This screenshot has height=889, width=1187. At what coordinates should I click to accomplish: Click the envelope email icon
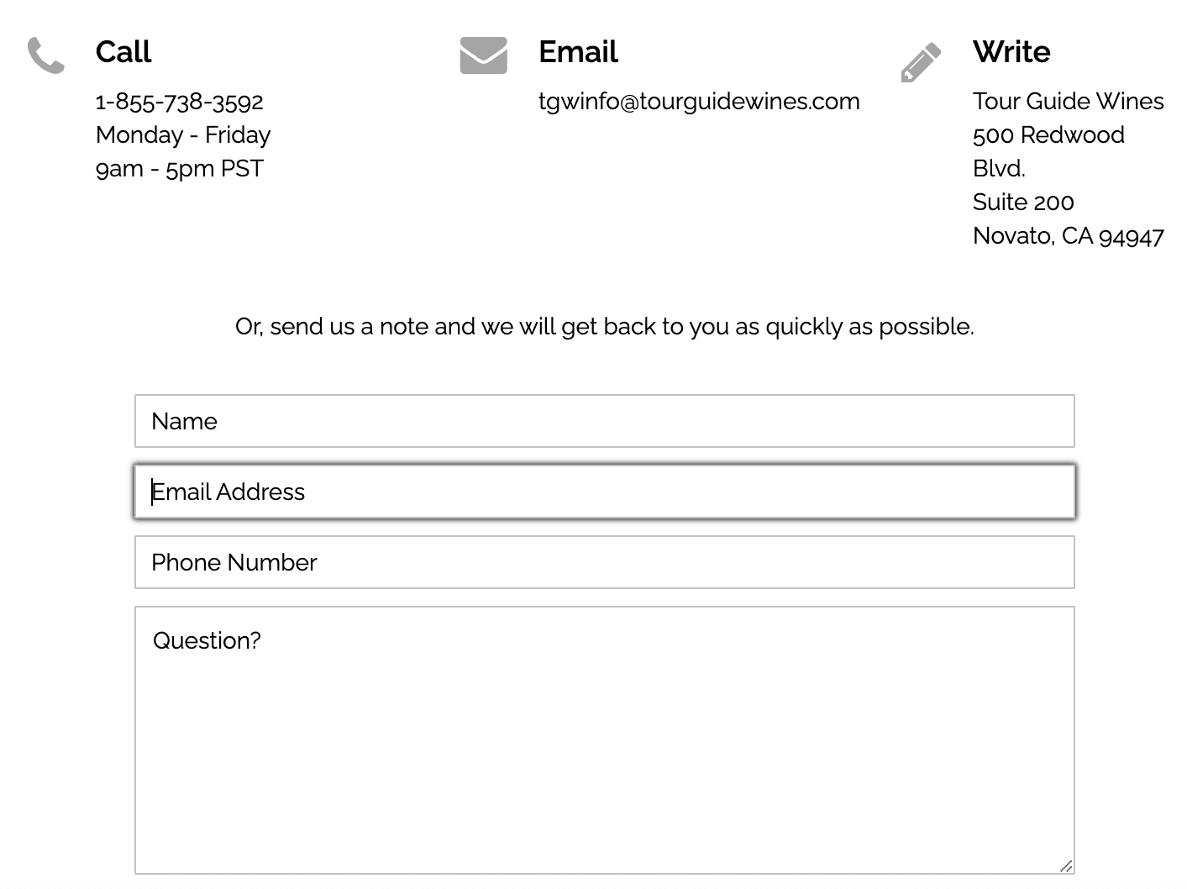tap(483, 55)
